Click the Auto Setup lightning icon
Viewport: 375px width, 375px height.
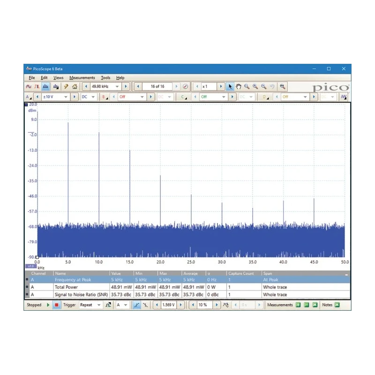point(66,87)
